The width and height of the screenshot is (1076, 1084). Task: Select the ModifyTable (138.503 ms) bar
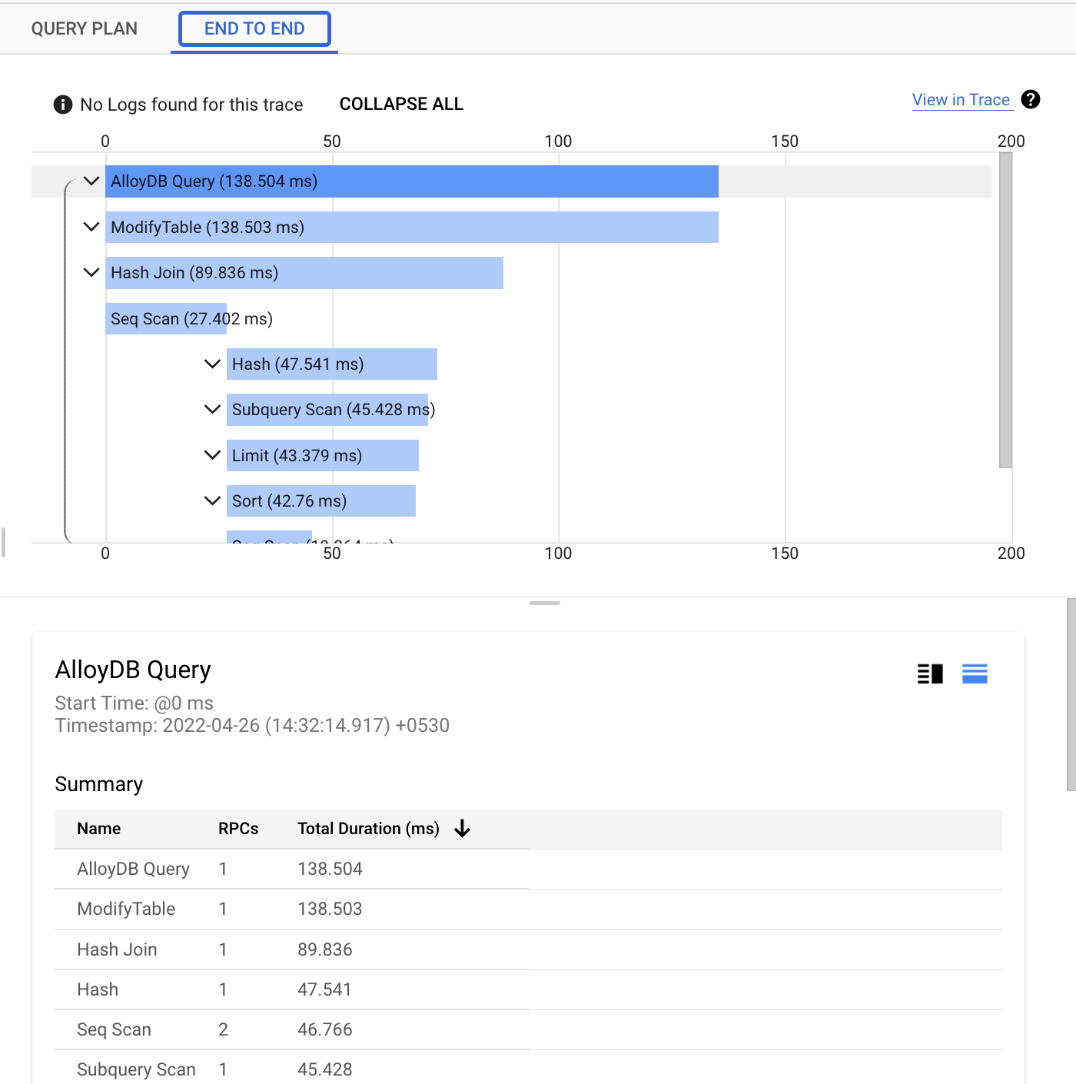tap(412, 227)
